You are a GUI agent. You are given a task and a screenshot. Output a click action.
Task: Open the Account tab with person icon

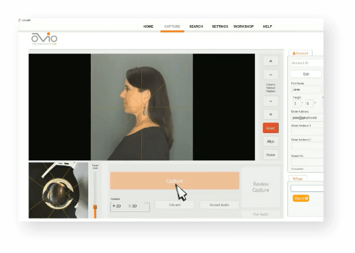click(301, 53)
